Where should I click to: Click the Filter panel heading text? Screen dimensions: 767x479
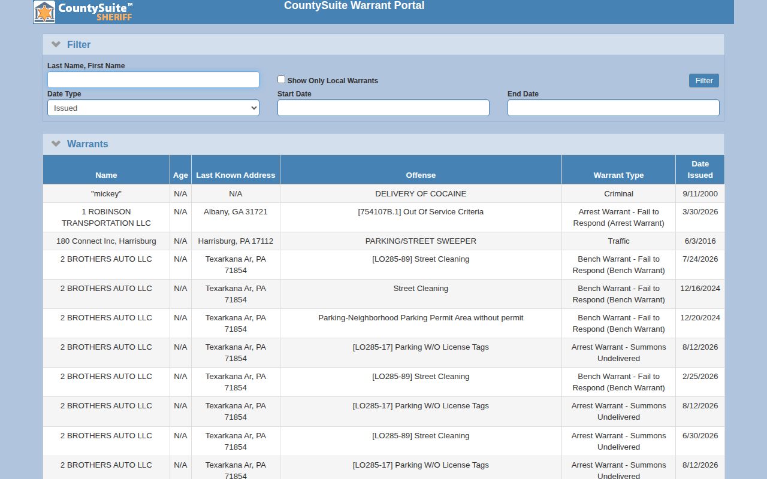click(78, 44)
